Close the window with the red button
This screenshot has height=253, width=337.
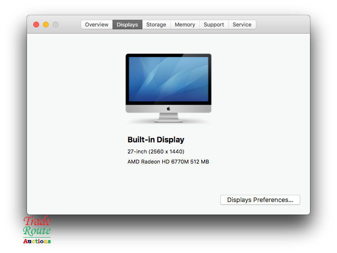[36, 25]
